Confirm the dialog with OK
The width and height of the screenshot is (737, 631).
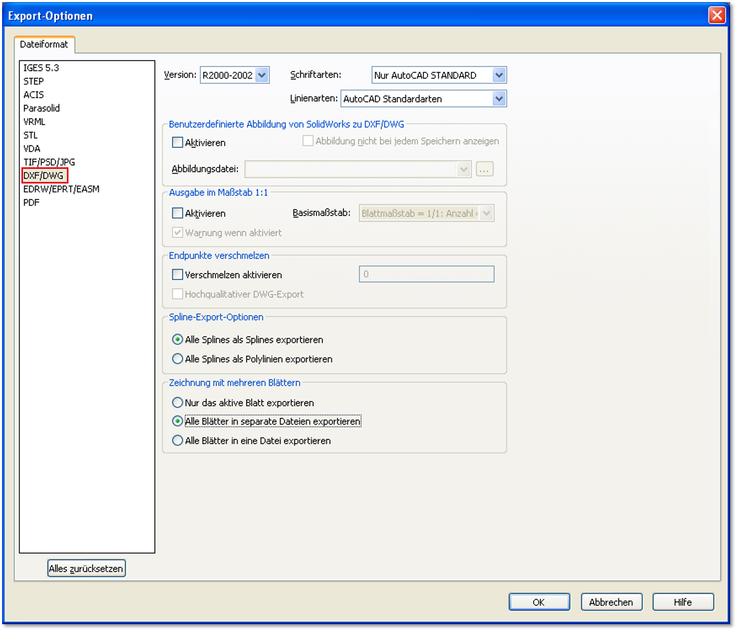539,602
